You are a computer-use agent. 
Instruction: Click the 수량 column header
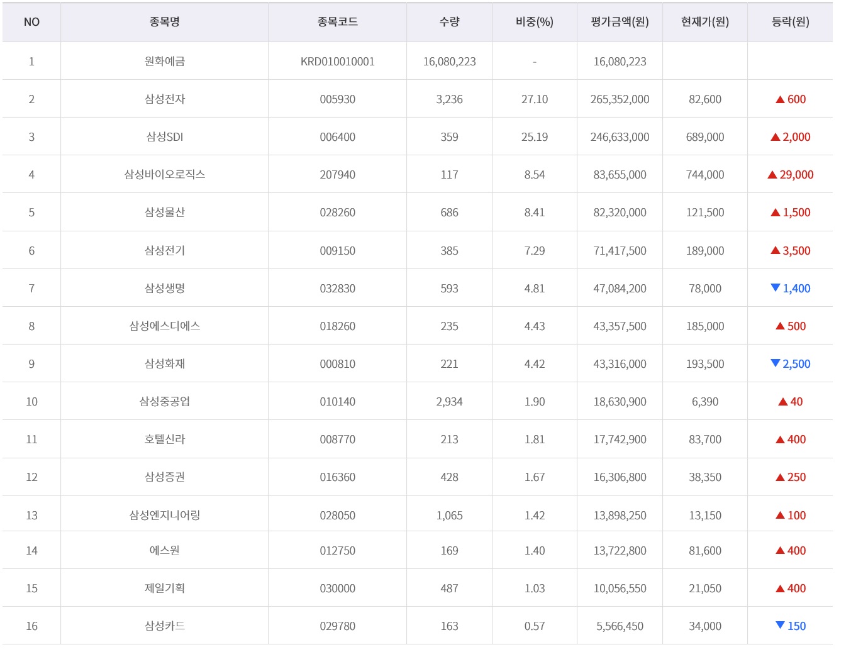(x=449, y=22)
